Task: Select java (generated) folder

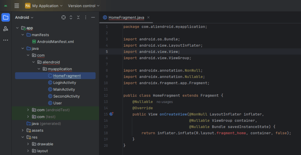Action: (44, 123)
